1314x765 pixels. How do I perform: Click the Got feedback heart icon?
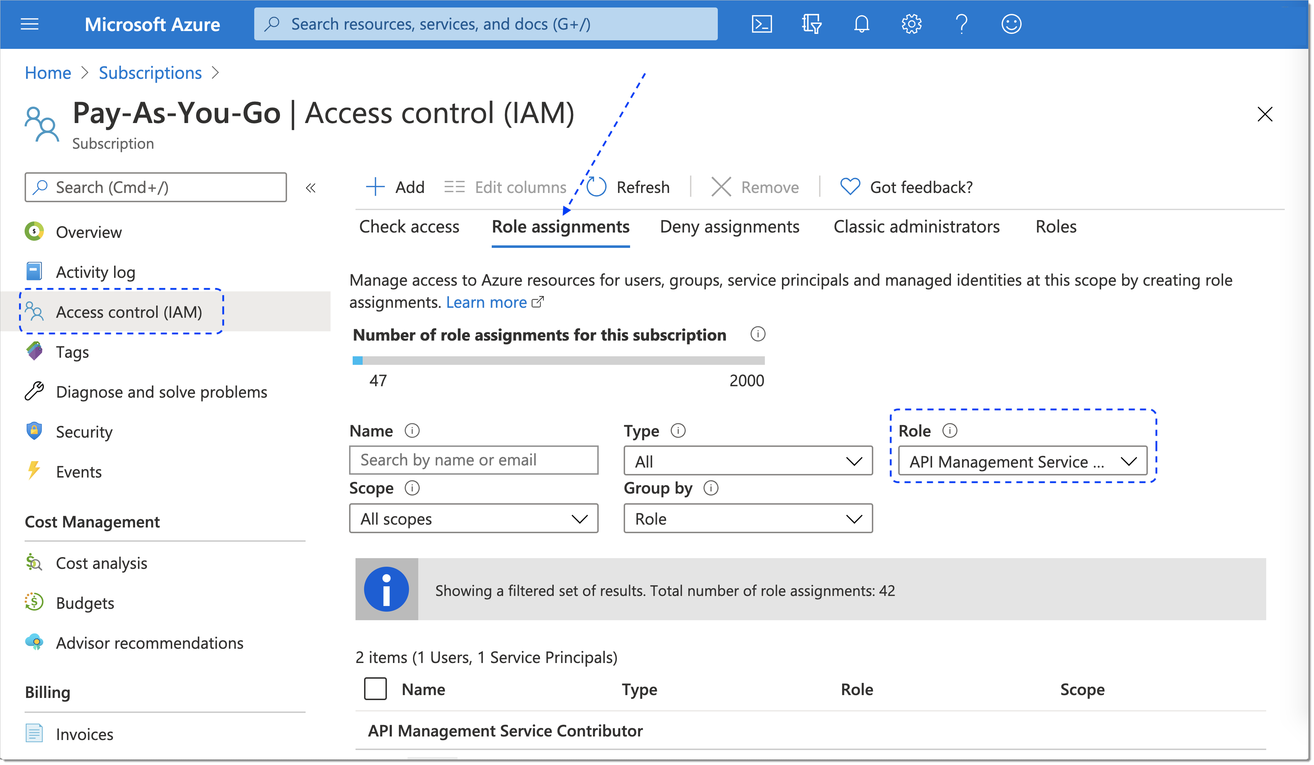click(x=850, y=187)
